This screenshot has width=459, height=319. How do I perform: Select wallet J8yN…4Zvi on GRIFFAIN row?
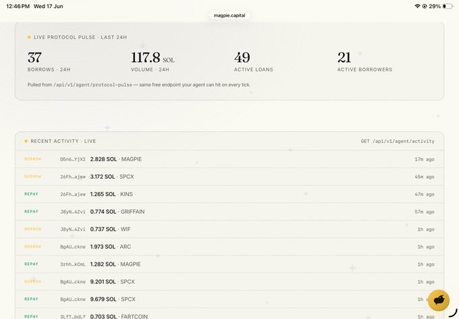coord(73,212)
